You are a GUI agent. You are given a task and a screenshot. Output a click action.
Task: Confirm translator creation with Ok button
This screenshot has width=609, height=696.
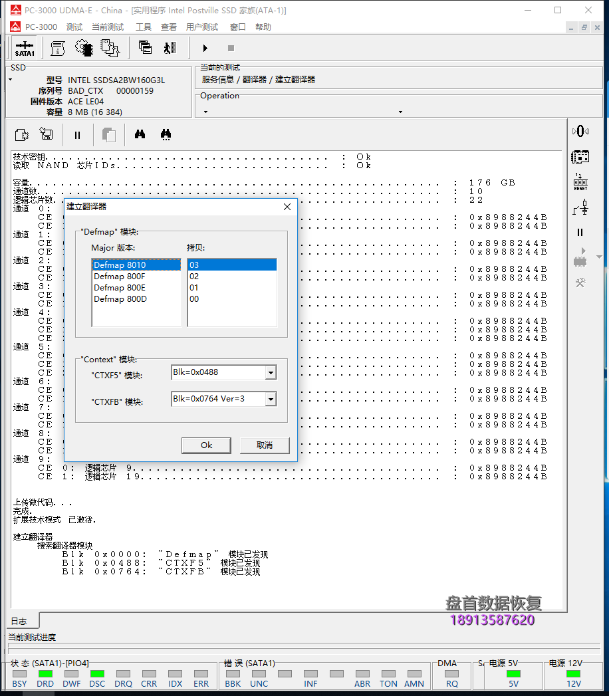206,445
